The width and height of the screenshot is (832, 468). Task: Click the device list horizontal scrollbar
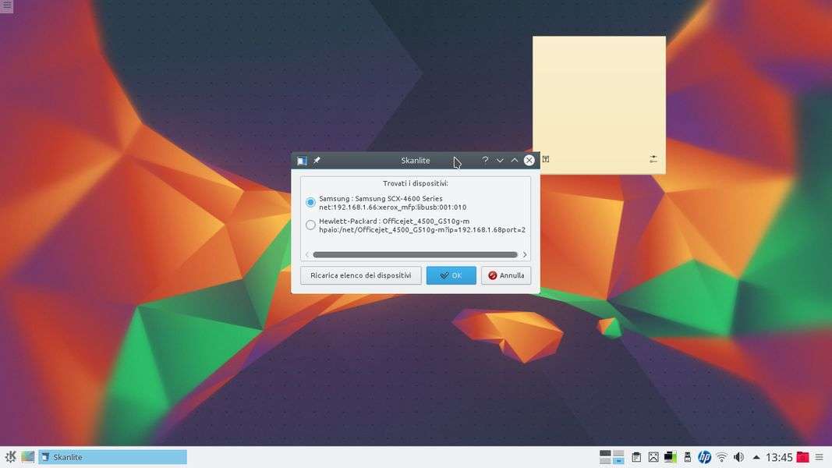415,255
